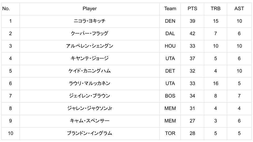Select the ニコラ・ヨキッチ player cell

point(90,21)
